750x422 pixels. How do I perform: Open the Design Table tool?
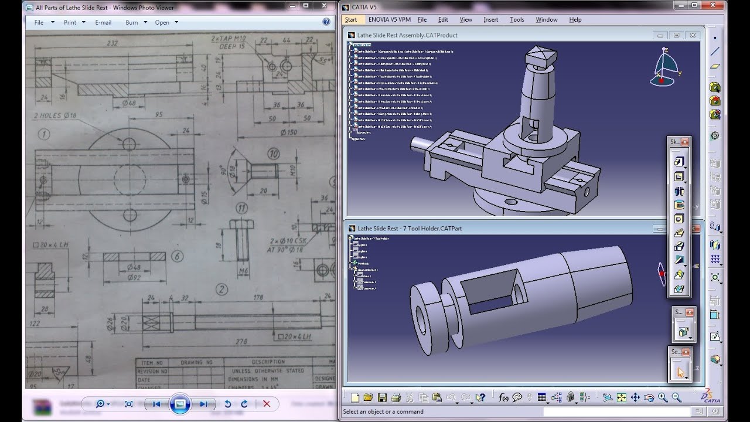(541, 397)
